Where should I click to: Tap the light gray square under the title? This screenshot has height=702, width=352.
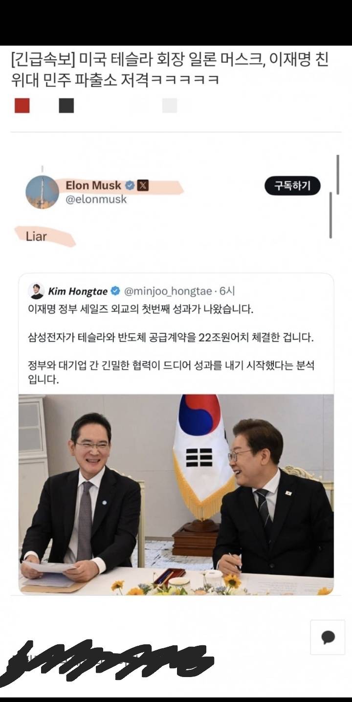click(170, 106)
